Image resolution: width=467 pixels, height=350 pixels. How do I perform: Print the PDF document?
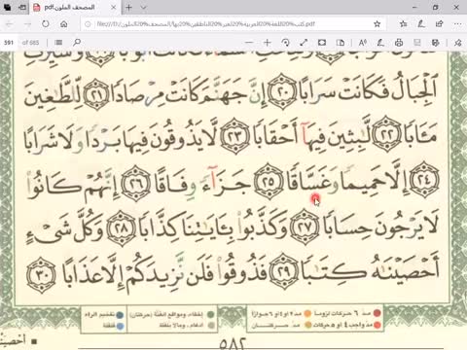399,43
